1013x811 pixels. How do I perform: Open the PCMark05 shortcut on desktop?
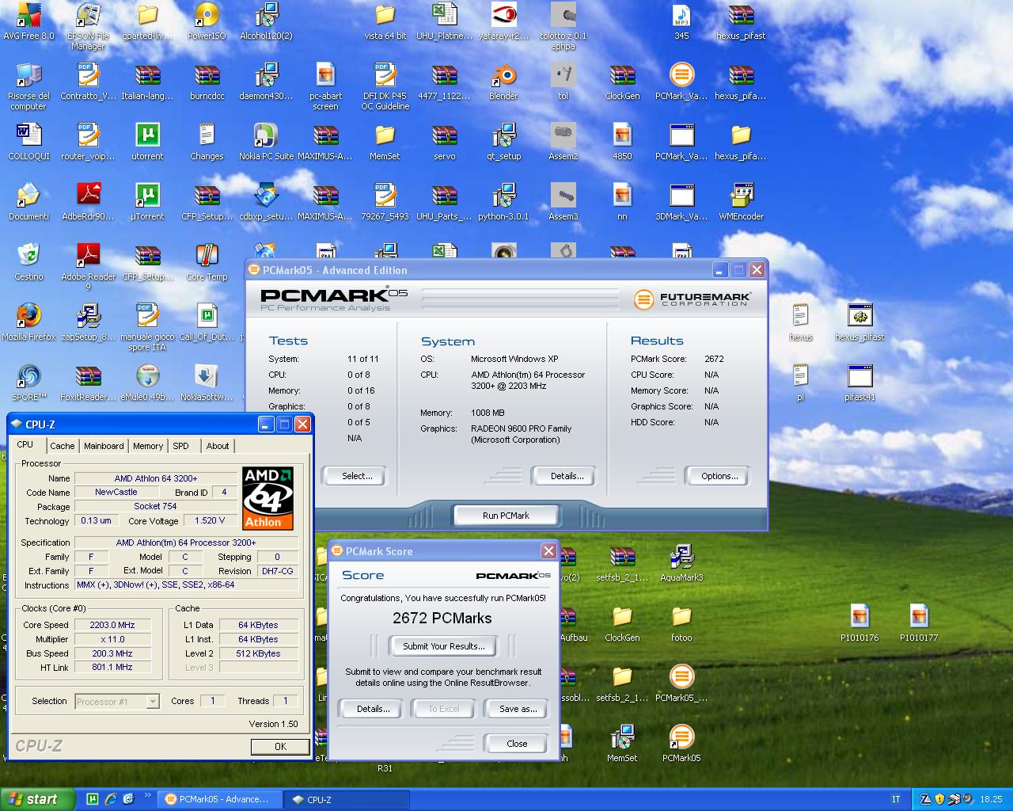(681, 744)
